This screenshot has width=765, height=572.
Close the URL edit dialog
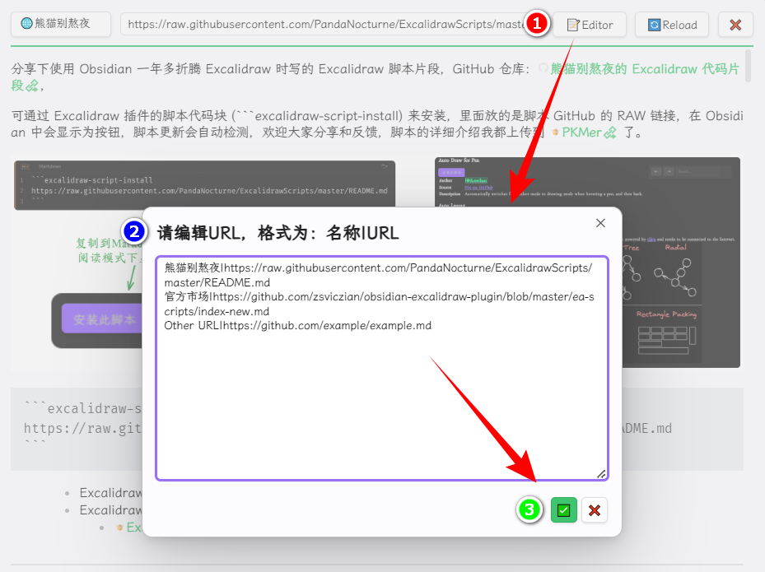(600, 223)
